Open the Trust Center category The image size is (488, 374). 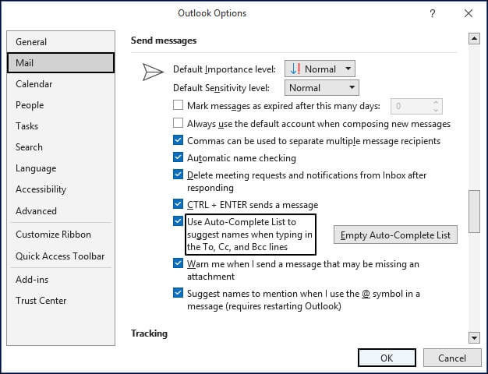click(x=61, y=301)
